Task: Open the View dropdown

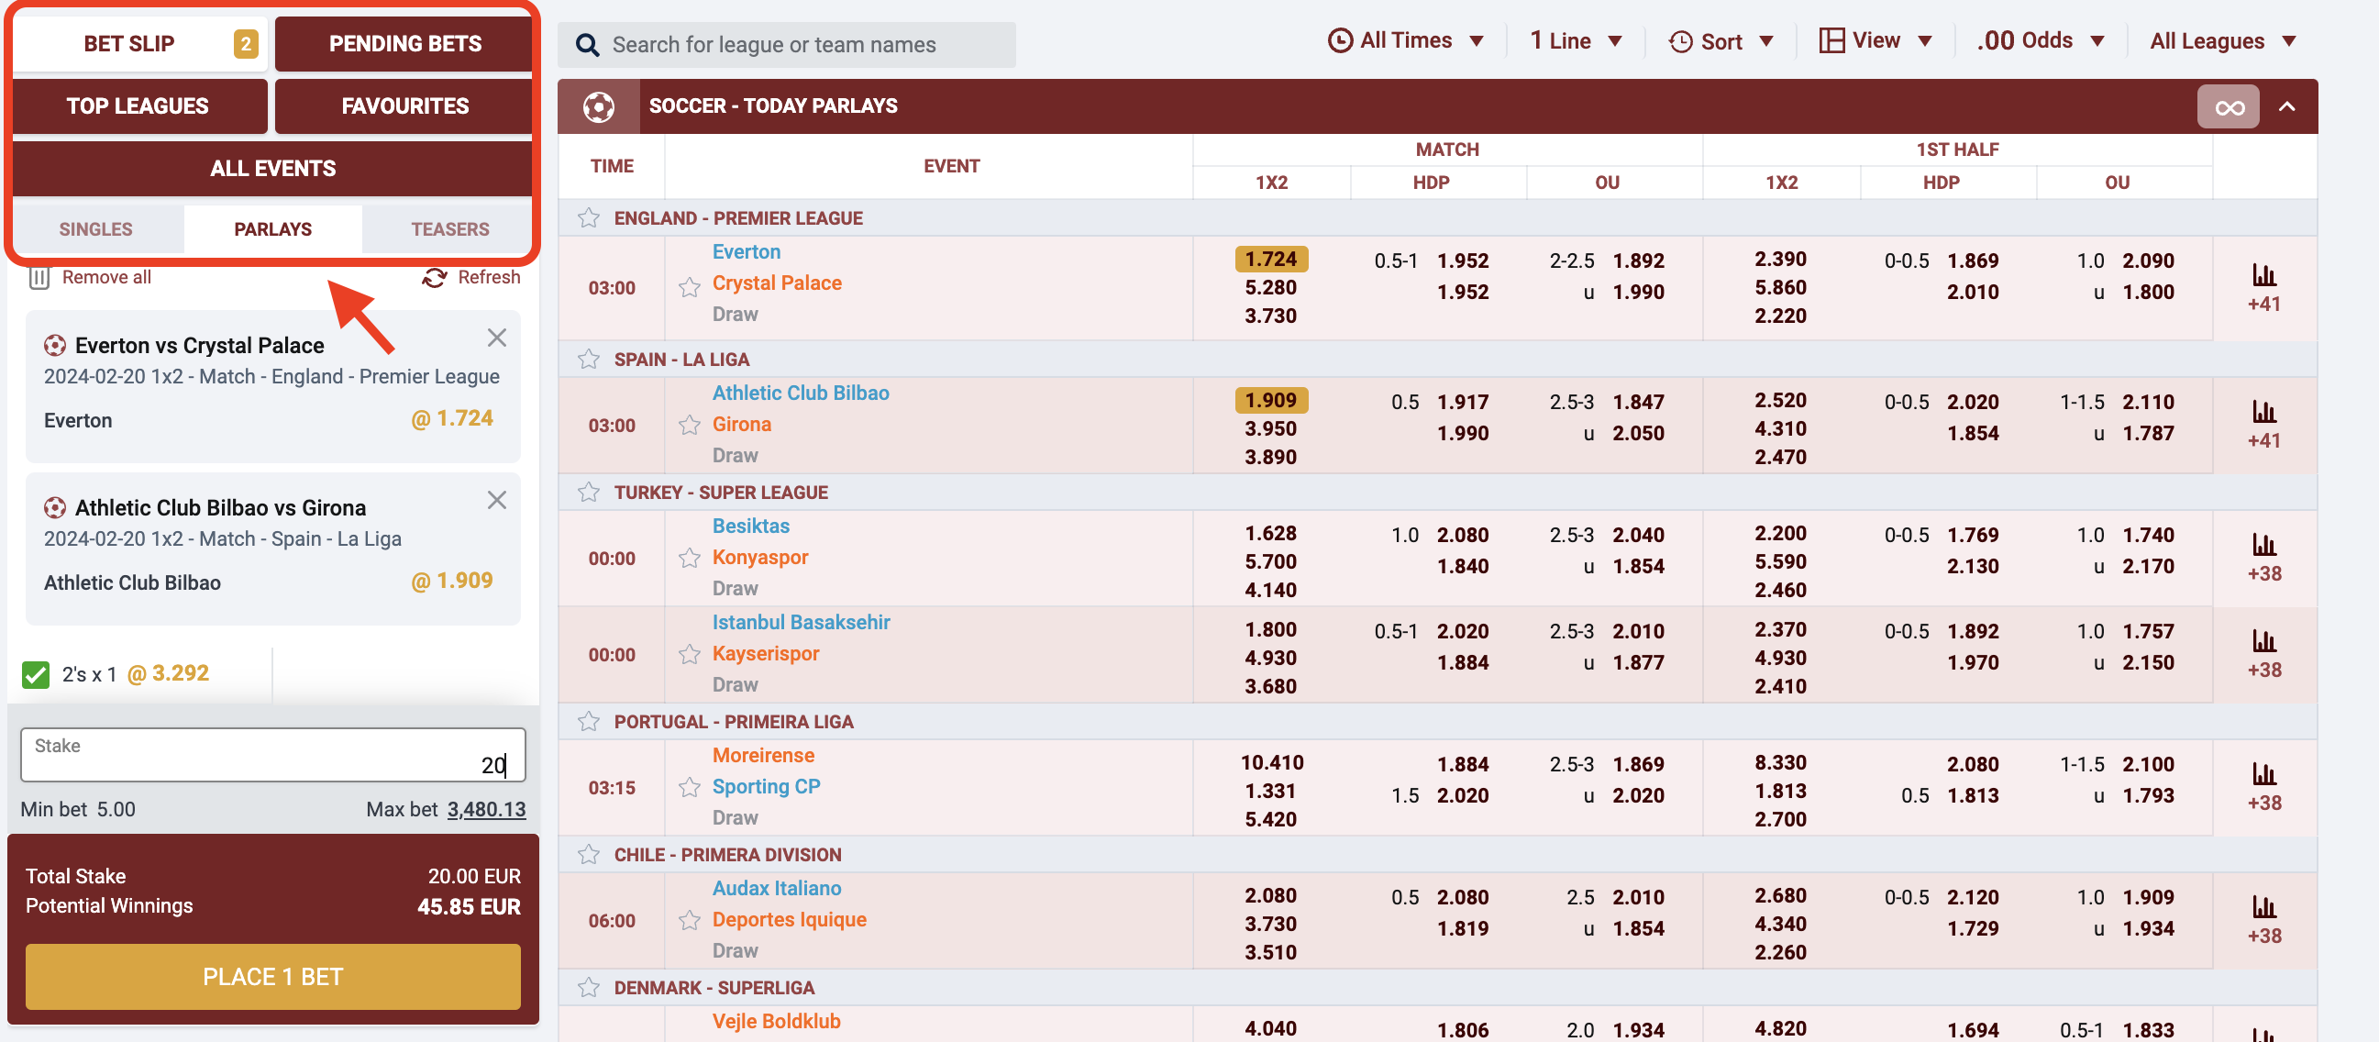Action: (1876, 40)
